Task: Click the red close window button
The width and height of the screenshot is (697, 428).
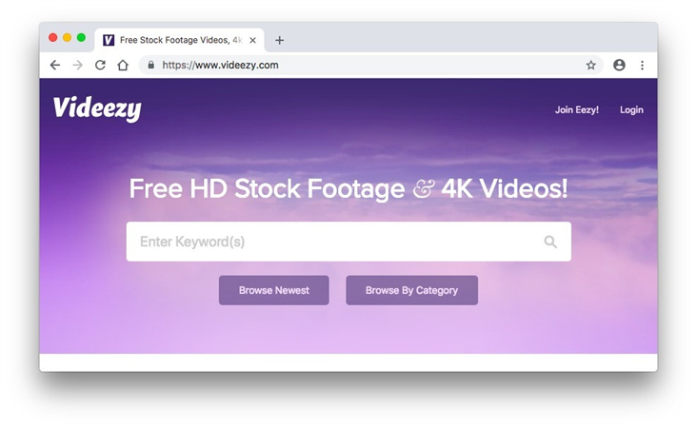Action: [x=53, y=38]
